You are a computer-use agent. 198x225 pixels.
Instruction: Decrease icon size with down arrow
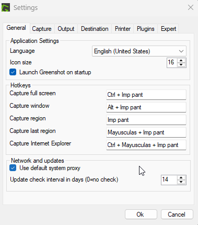tap(181, 65)
